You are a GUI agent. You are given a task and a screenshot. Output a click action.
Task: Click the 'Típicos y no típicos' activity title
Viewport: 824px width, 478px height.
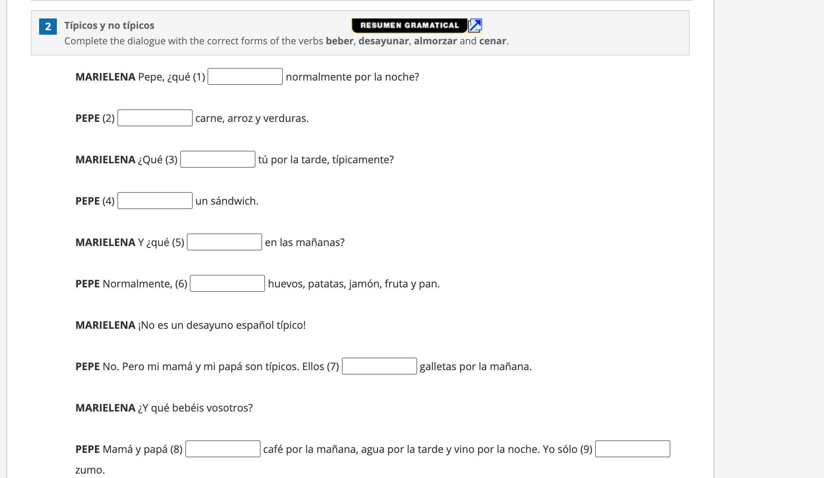point(109,25)
